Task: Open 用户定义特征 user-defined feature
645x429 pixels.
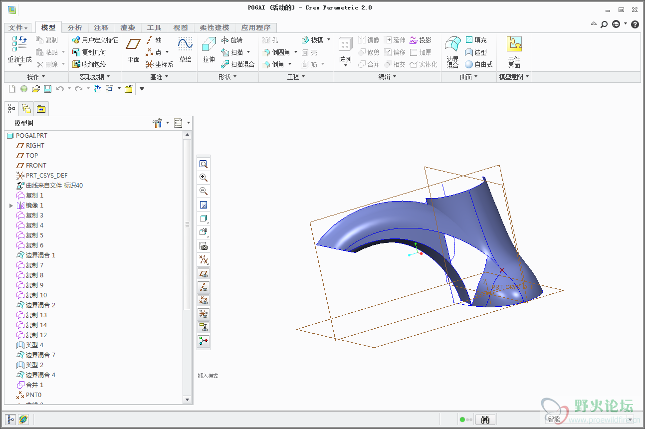Action: (95, 40)
